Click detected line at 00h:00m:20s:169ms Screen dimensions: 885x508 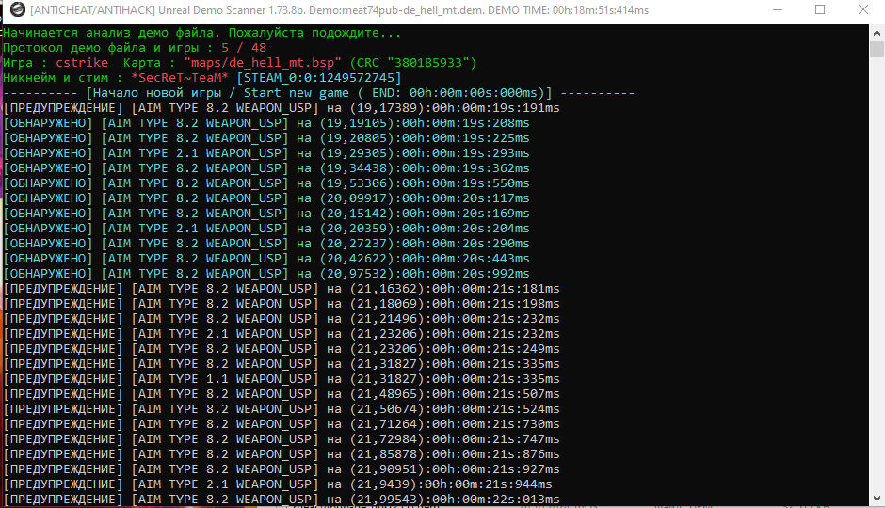266,214
